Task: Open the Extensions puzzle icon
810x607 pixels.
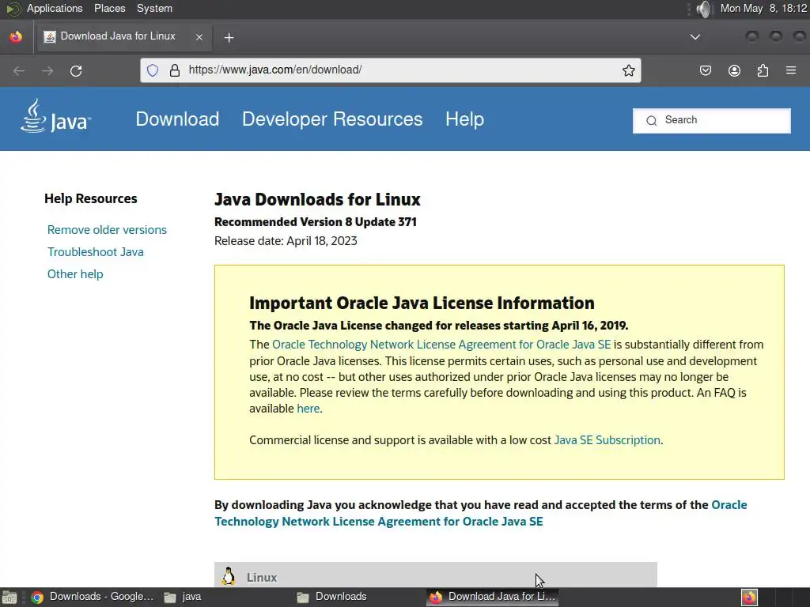Action: [763, 70]
